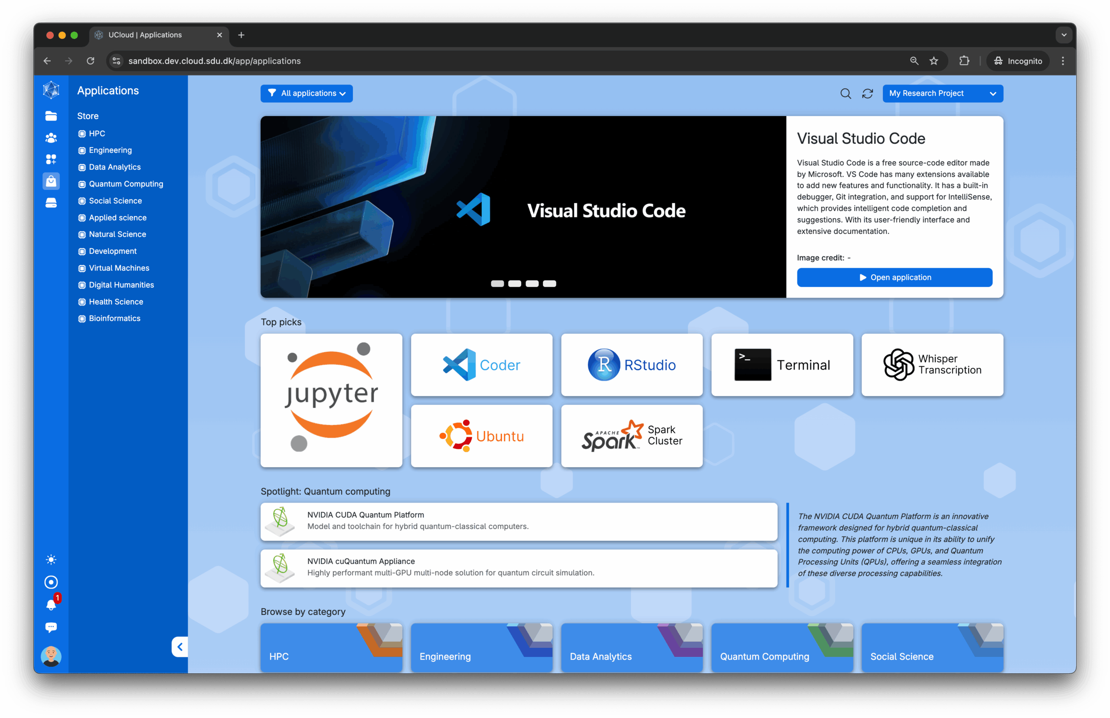This screenshot has width=1110, height=718.
Task: Select Quantum Computing in Store sidebar
Action: click(121, 184)
